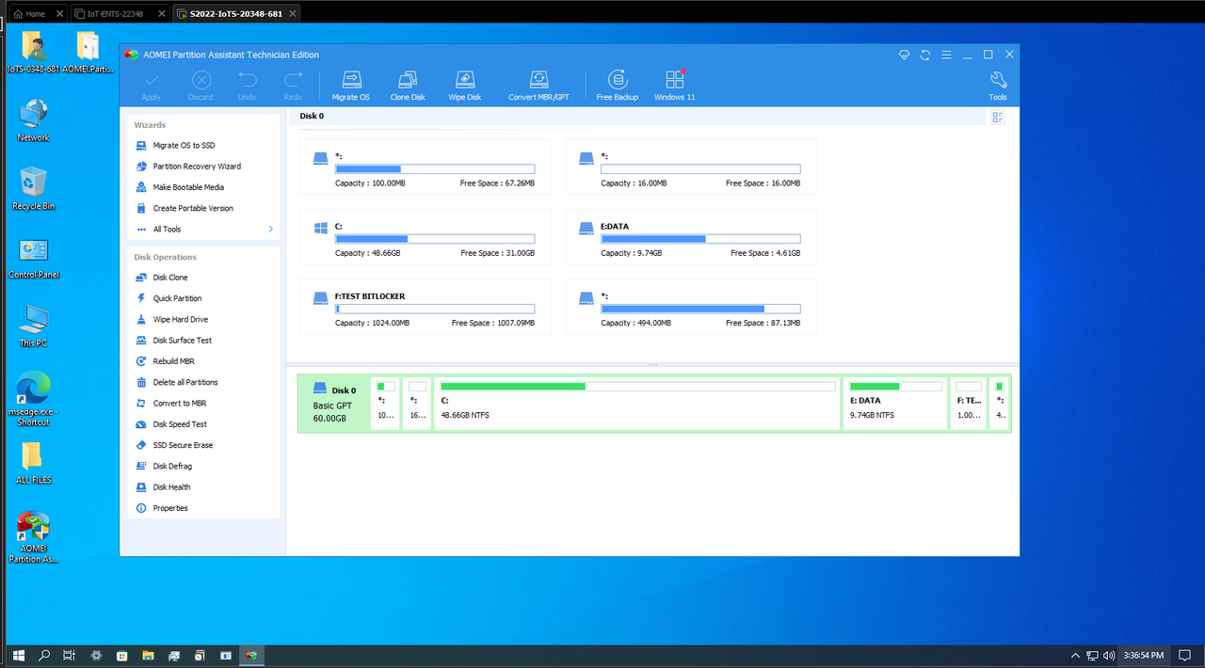Open the ALL FILES desktop folder
1205x668 pixels.
(x=33, y=463)
